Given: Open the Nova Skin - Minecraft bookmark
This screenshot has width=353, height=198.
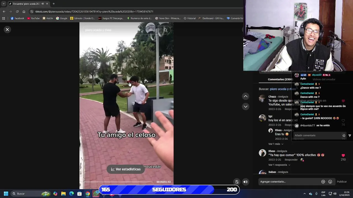Looking at the screenshot, I should coord(168,18).
